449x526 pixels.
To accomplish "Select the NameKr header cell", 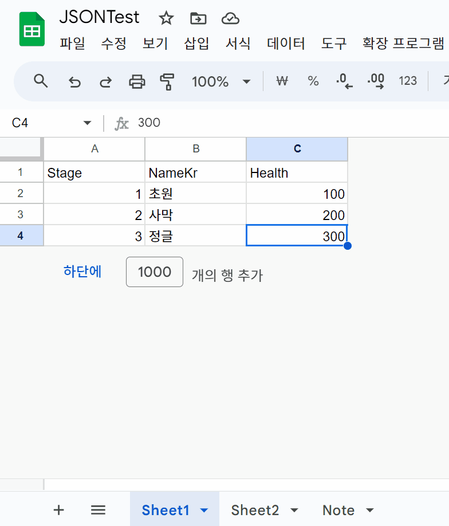I will pos(196,172).
